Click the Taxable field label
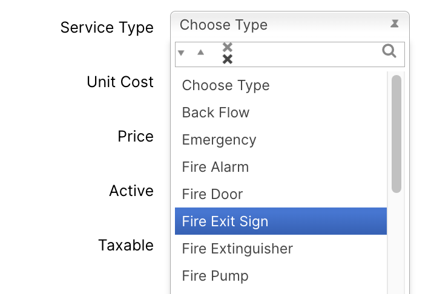This screenshot has width=431, height=294. tap(126, 245)
